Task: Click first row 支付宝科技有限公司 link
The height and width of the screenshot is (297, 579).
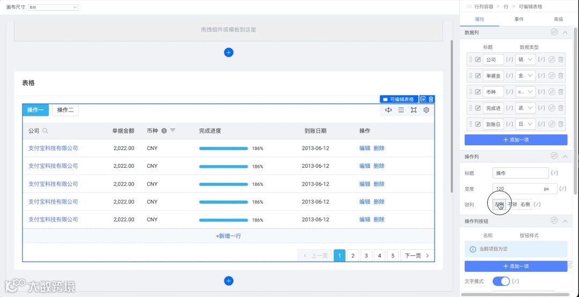Action: pyautogui.click(x=53, y=148)
